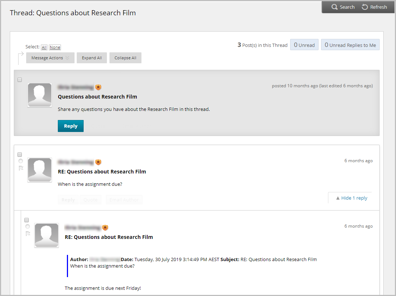
Task: Toggle the mark-as-read circle on the second post
Action: (21, 161)
